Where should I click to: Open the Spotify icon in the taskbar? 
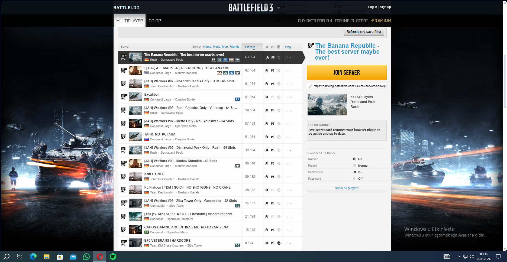pos(113,257)
